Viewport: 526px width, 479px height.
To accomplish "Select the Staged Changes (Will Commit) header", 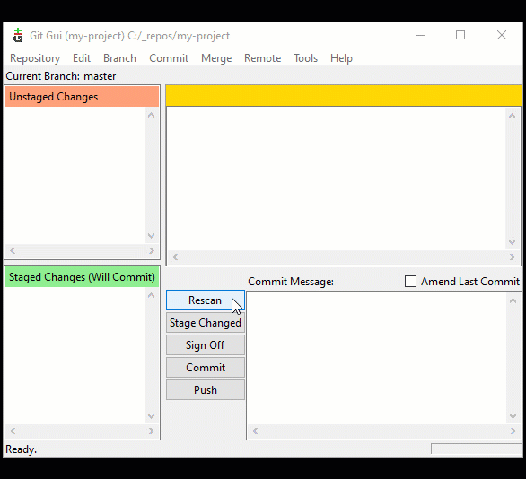I will coord(83,277).
